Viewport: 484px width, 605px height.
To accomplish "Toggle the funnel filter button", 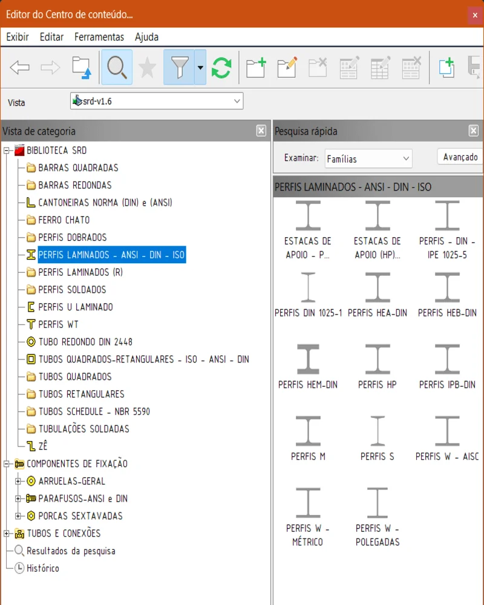I will click(x=180, y=67).
